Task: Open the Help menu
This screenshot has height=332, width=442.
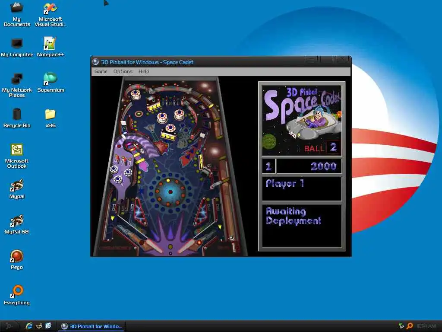Action: 144,71
